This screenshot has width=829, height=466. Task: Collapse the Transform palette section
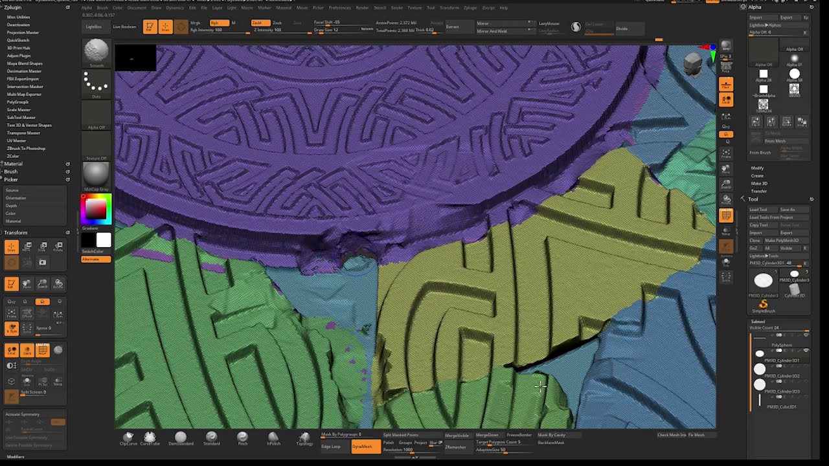tap(16, 232)
